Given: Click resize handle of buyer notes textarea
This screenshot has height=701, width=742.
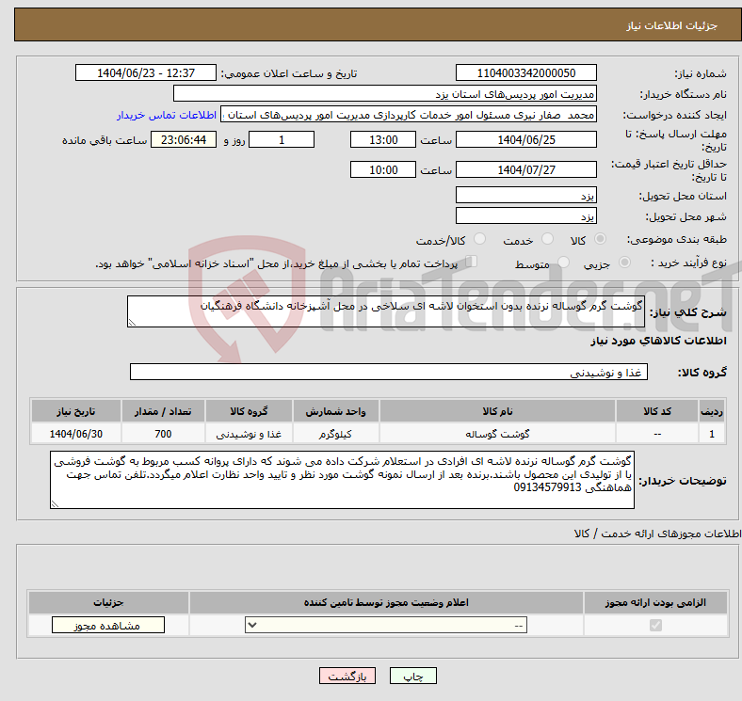Looking at the screenshot, I should pyautogui.click(x=55, y=504).
